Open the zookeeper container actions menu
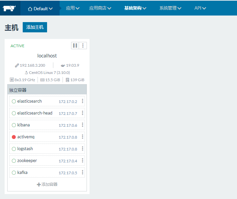The width and height of the screenshot is (237, 199). tap(82, 161)
